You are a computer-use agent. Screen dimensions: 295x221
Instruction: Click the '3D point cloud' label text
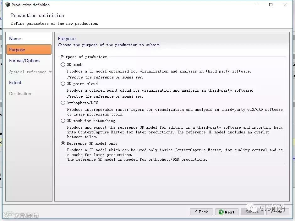coord(82,84)
